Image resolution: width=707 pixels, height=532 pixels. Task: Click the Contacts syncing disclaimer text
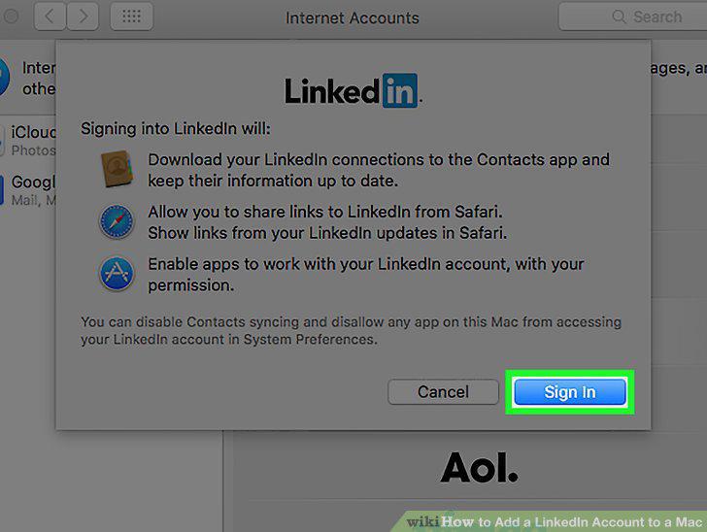coord(351,330)
